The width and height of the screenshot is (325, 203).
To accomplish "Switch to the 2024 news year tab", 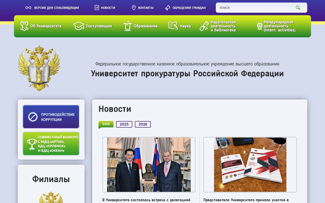I will (143, 124).
